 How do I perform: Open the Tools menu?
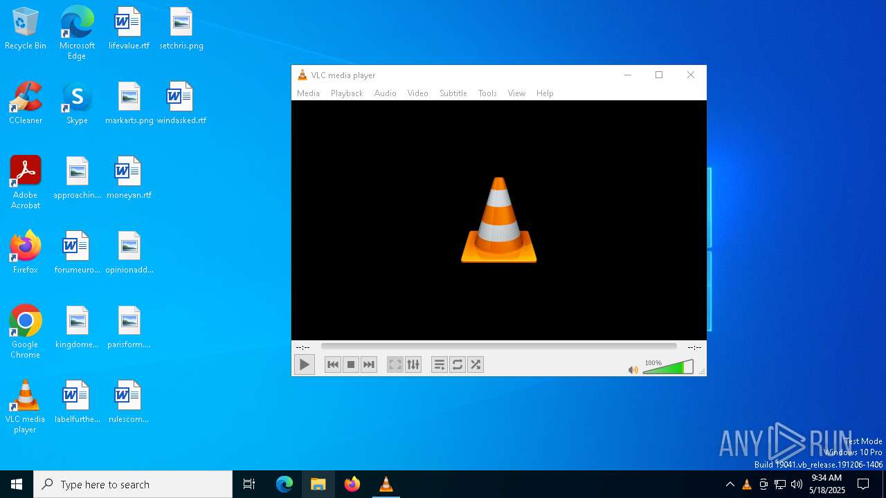click(x=487, y=93)
